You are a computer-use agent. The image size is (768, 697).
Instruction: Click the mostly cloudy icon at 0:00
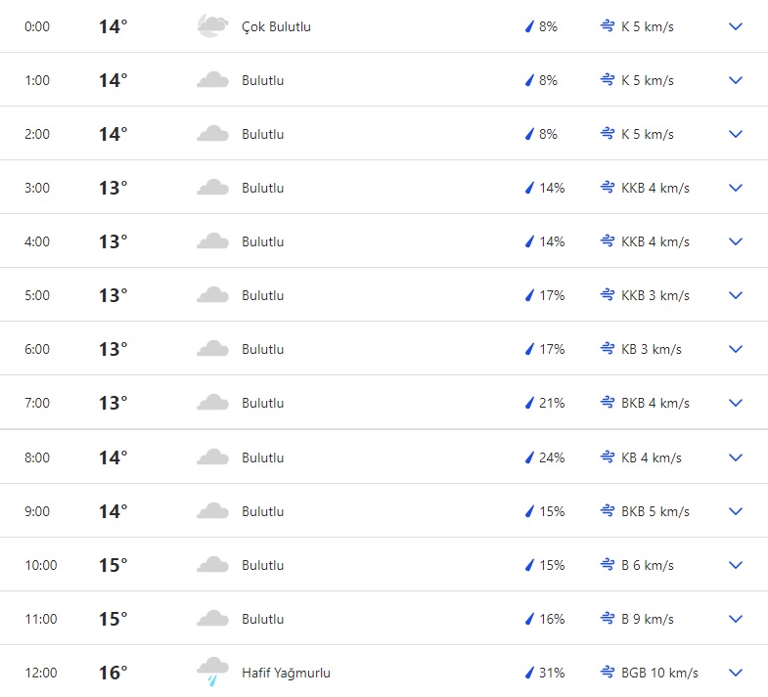[209, 26]
